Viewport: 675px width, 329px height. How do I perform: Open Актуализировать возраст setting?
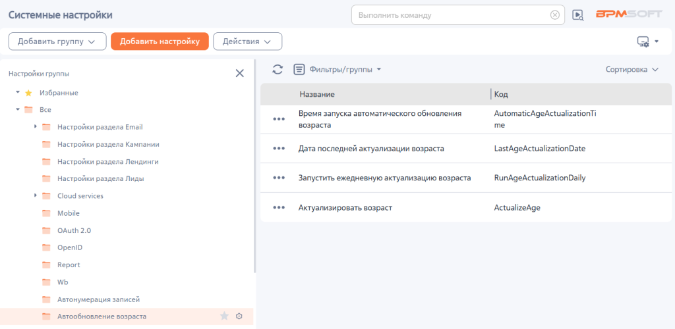(x=345, y=207)
